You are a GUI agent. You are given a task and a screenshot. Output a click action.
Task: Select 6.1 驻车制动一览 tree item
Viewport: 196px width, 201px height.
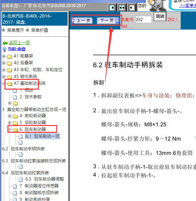point(42,136)
